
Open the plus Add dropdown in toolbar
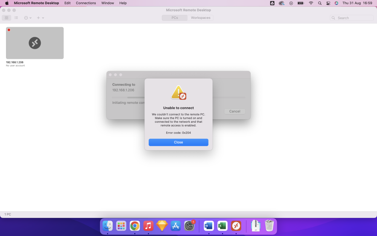40,18
